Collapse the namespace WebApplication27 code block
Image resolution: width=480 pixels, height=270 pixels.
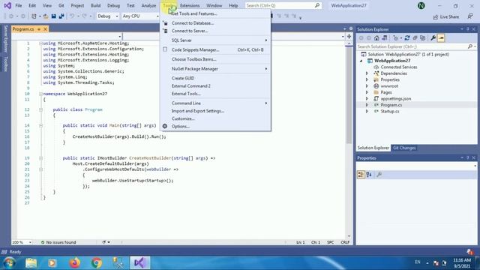(x=40, y=94)
